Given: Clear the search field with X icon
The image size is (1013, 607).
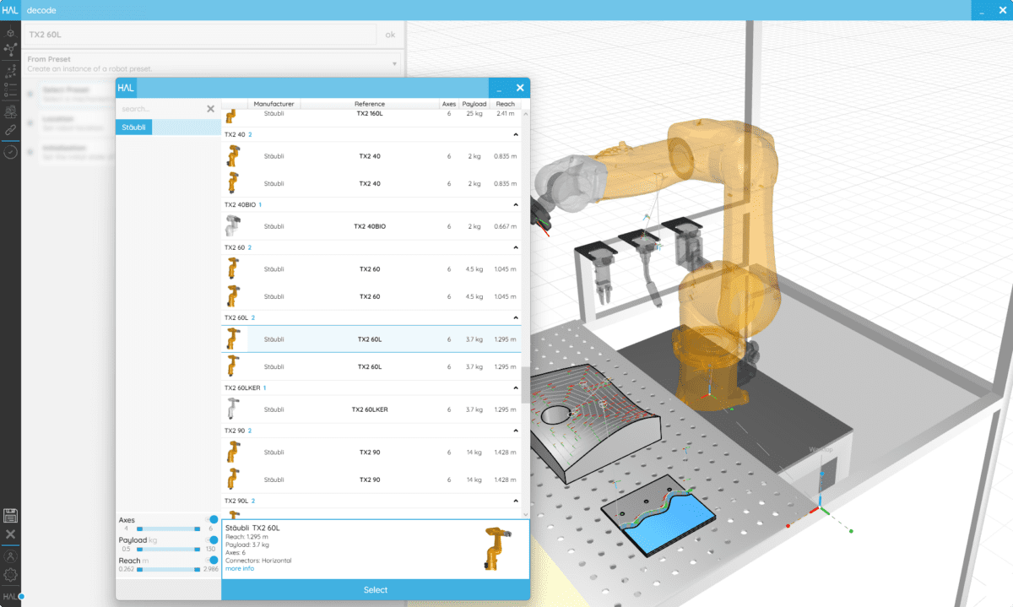Looking at the screenshot, I should (x=210, y=109).
